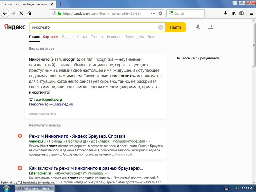Screen dimensions: 256x192
Task: Click the forward navigation arrow
Action: [x=13, y=13]
